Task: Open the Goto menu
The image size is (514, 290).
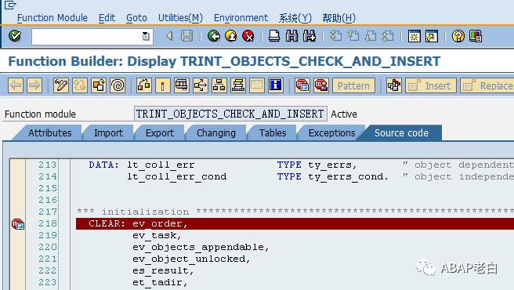Action: click(x=136, y=18)
